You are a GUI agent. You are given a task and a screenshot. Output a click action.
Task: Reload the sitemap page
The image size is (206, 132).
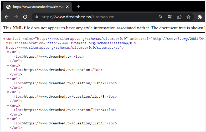click(25, 17)
